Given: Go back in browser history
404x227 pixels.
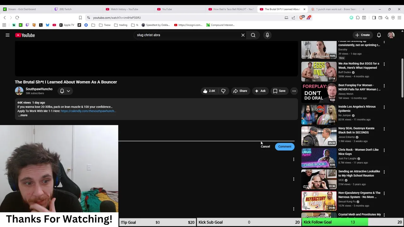Looking at the screenshot, I should [4, 18].
